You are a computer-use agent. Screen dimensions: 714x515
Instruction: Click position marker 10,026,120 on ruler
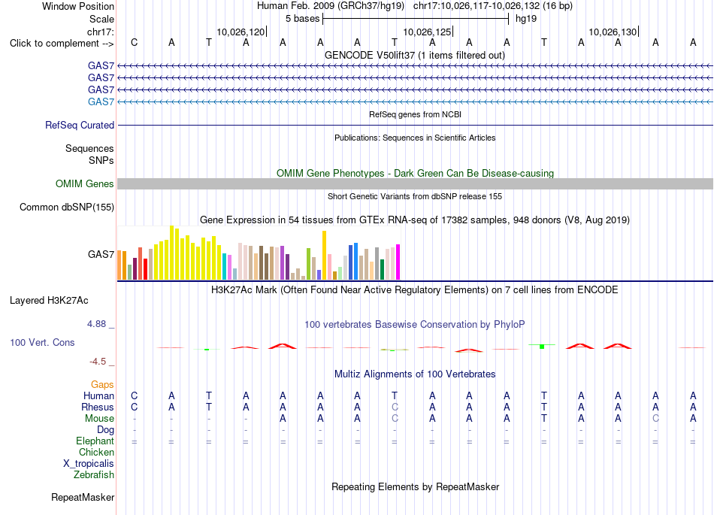(241, 32)
